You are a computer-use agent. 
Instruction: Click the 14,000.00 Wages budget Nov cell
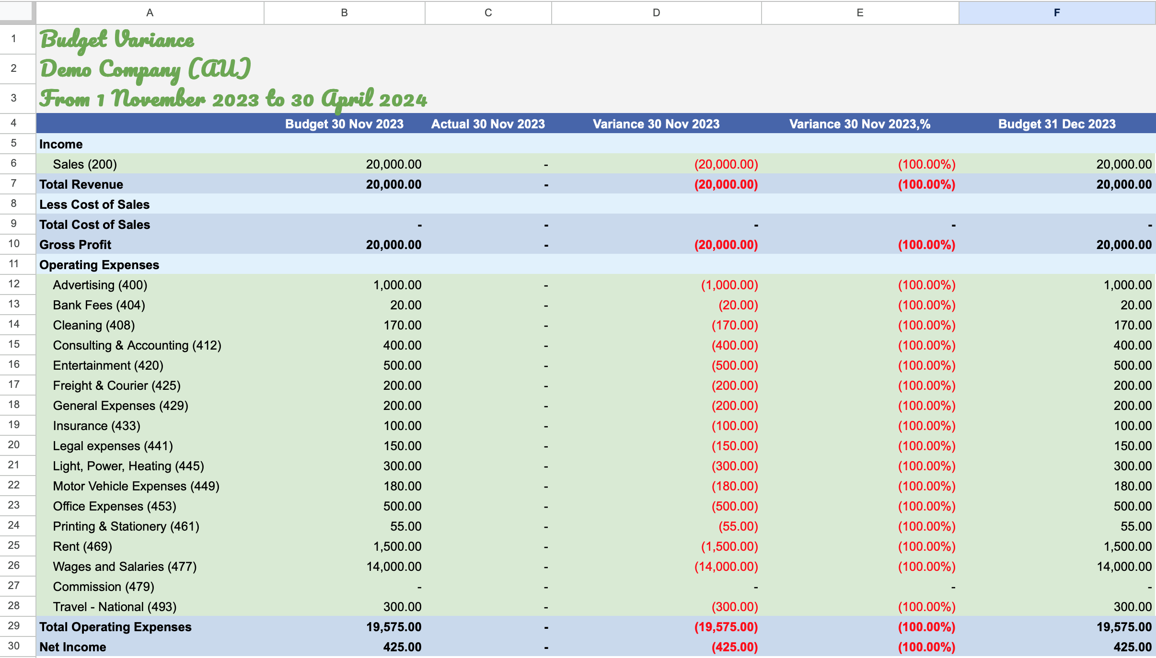344,567
